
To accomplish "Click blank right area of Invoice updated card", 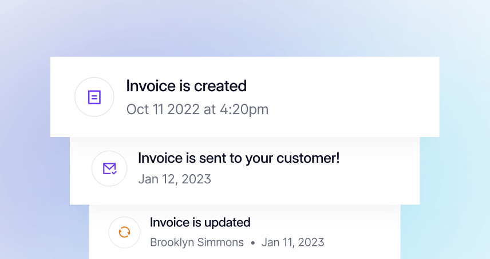I will (x=366, y=232).
